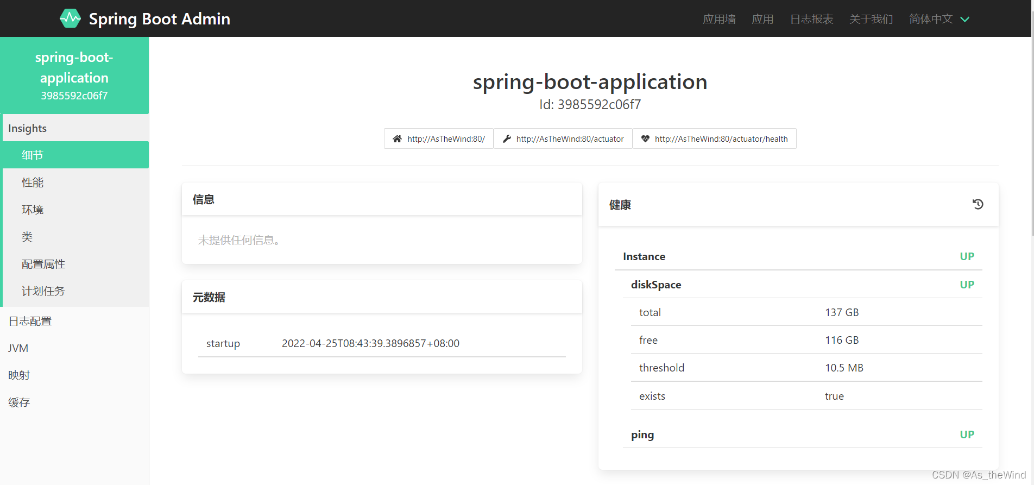Open 缓存 in the sidebar

pyautogui.click(x=74, y=402)
